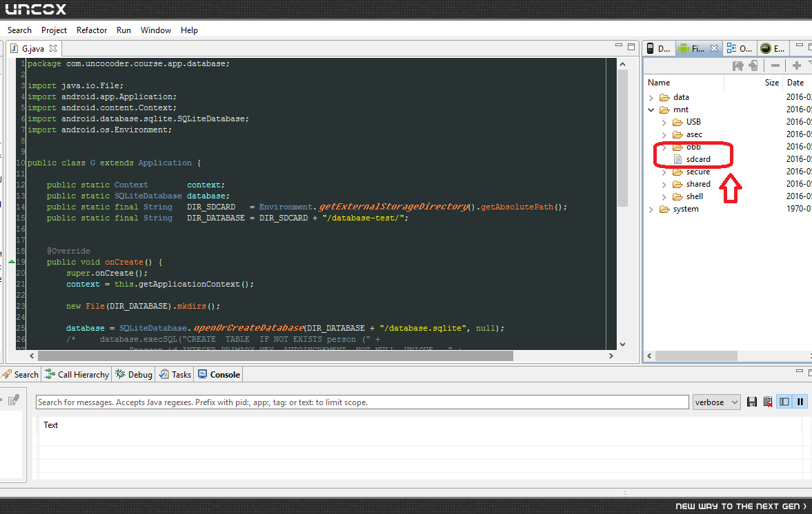Open the Emulator Control view tab
This screenshot has width=812, height=514.
(772, 49)
